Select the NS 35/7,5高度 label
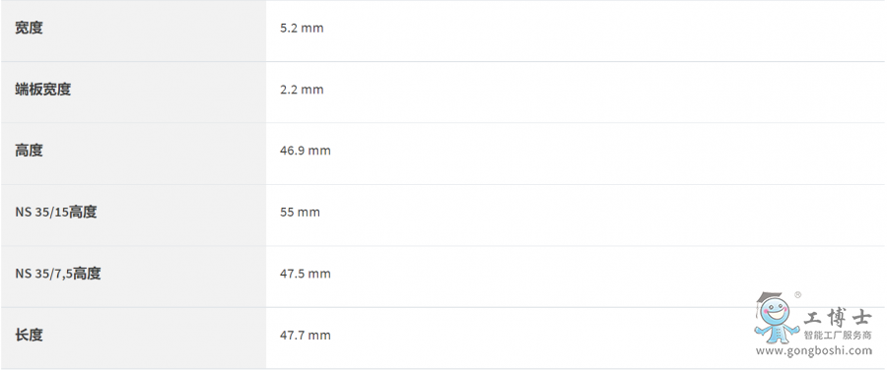This screenshot has width=887, height=370. [x=58, y=274]
